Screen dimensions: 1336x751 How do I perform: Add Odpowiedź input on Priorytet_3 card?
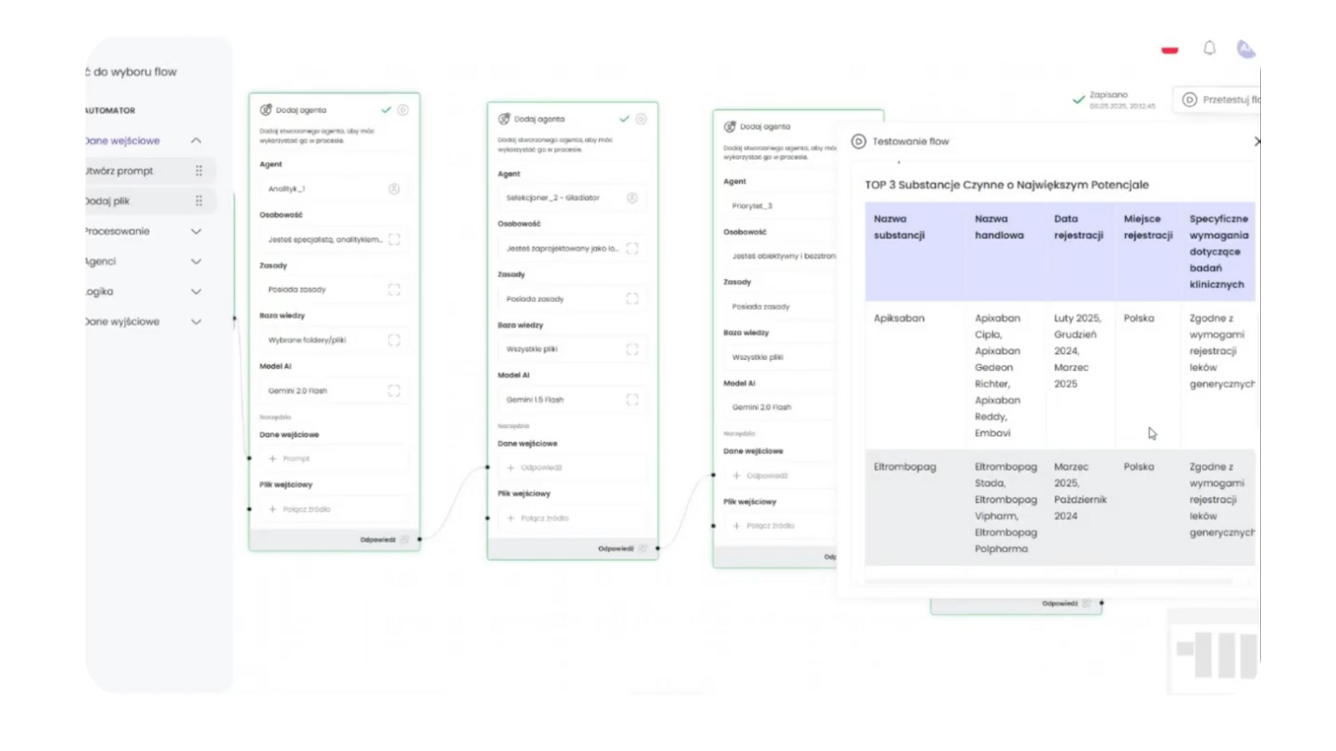coord(780,476)
